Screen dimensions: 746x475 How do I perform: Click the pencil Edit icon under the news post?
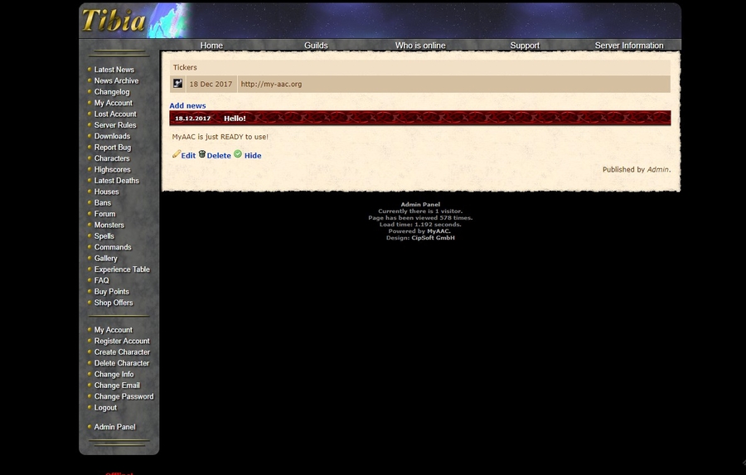tap(176, 154)
